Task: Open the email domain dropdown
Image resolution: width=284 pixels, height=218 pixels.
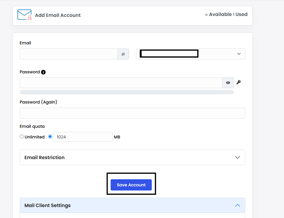Action: pyautogui.click(x=239, y=54)
